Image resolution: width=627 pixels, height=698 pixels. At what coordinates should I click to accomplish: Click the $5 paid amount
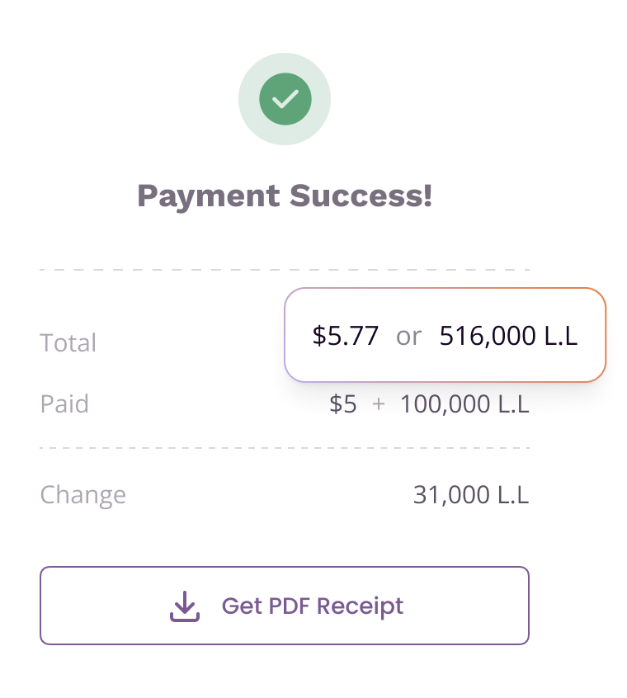click(343, 404)
